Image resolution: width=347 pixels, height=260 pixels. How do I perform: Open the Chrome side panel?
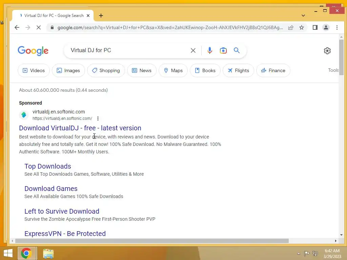point(315,27)
